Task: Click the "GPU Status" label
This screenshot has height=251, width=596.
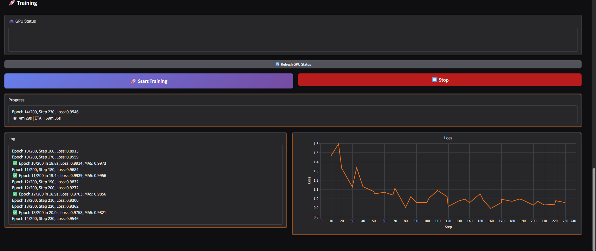Action: (x=26, y=21)
